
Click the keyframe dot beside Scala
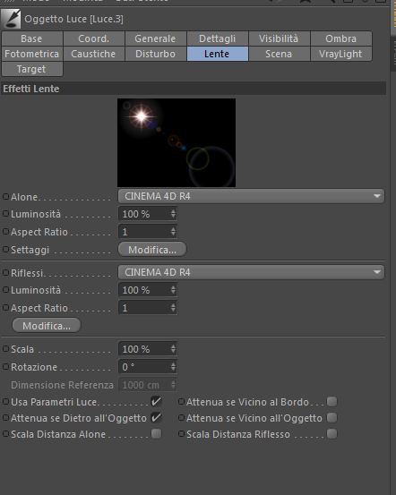pos(5,349)
